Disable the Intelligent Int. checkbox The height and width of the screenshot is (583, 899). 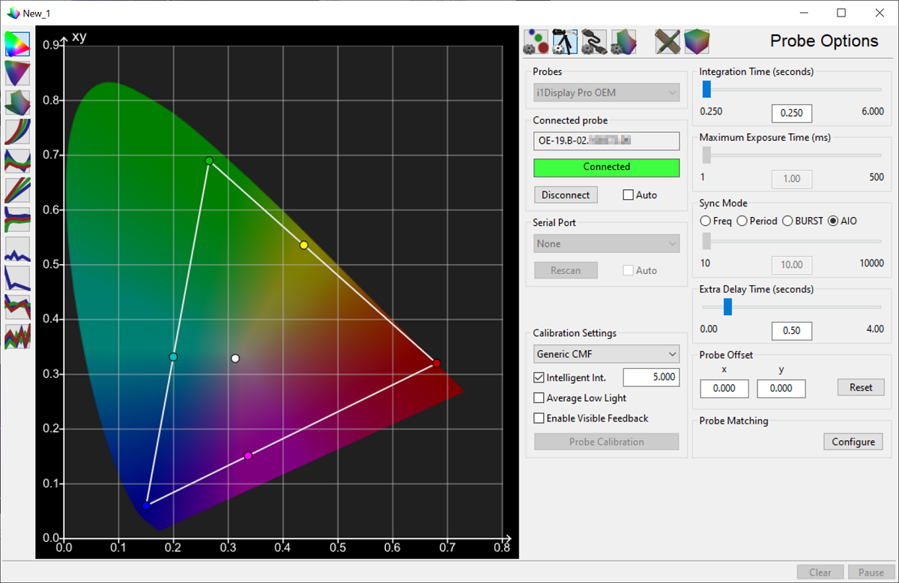pos(539,378)
